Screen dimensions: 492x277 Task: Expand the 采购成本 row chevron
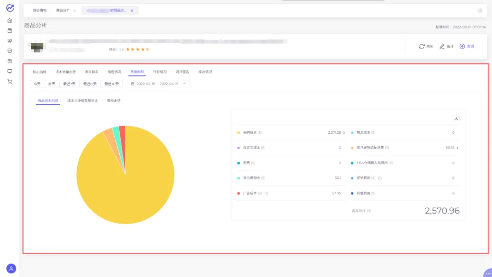pyautogui.click(x=344, y=133)
